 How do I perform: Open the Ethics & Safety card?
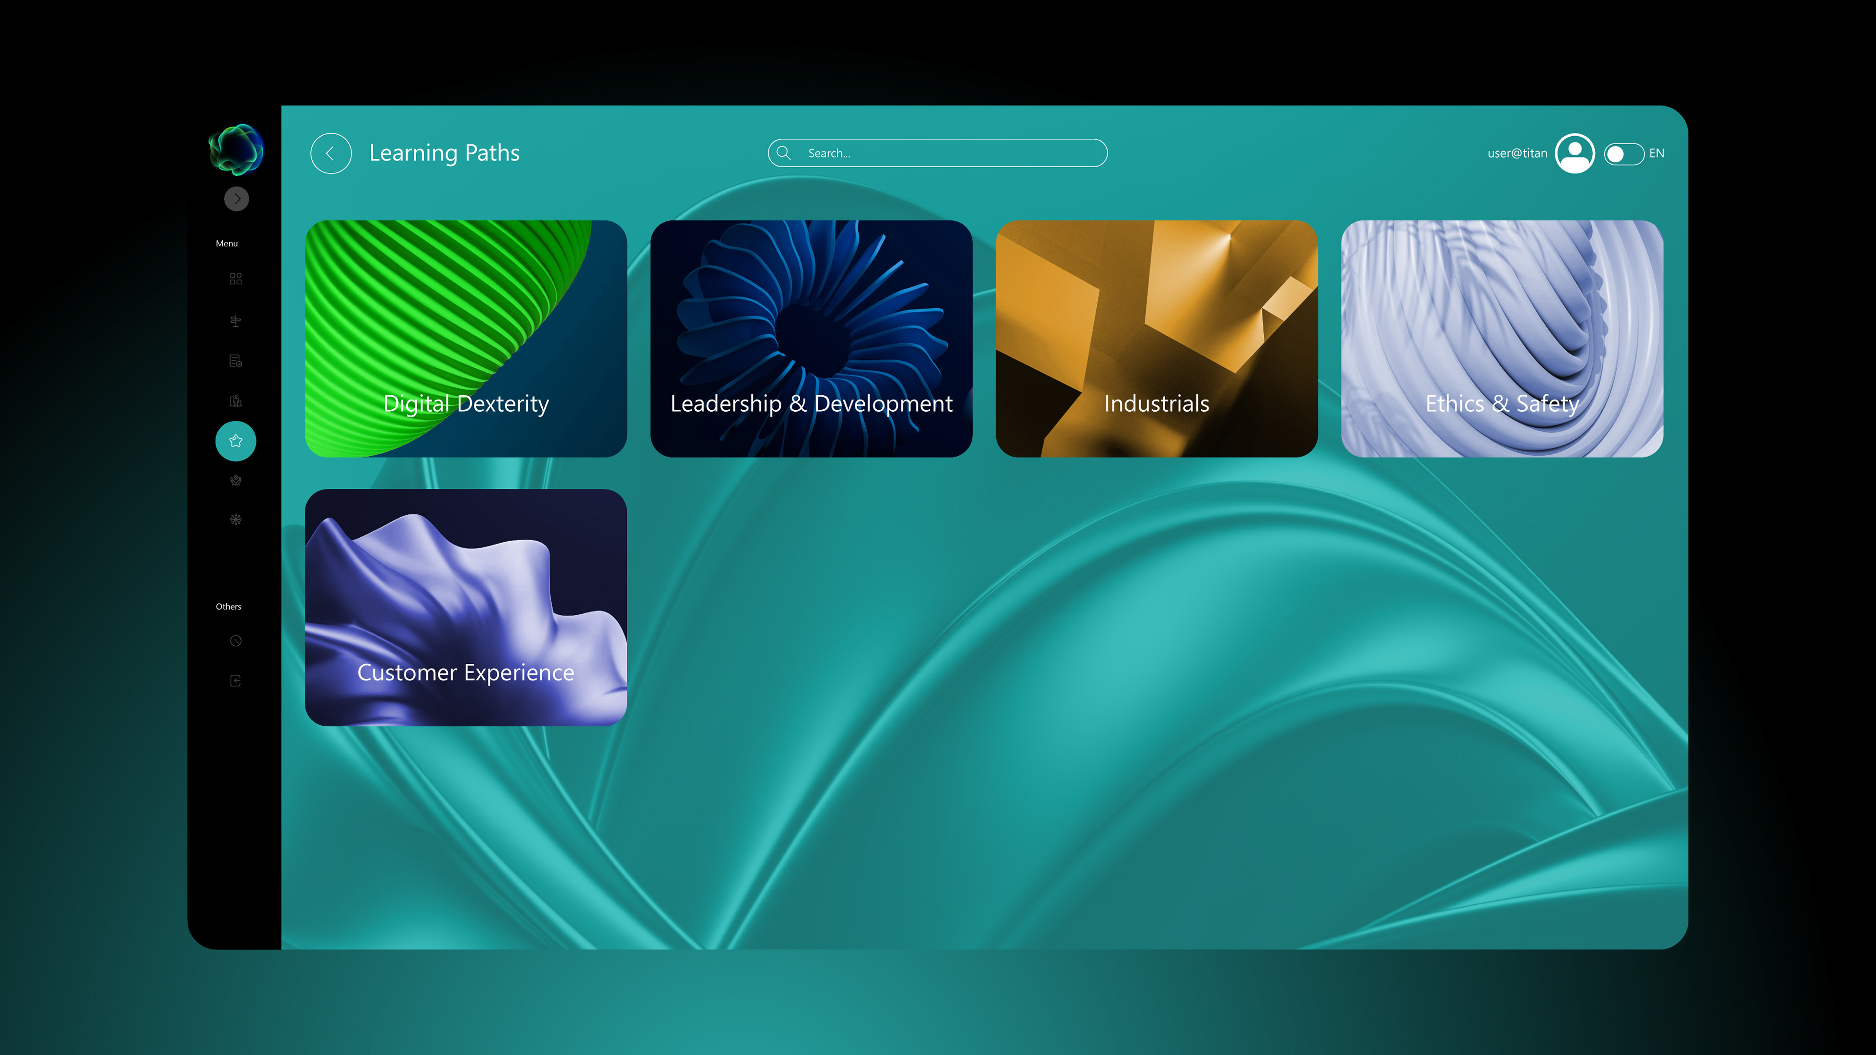pos(1502,338)
